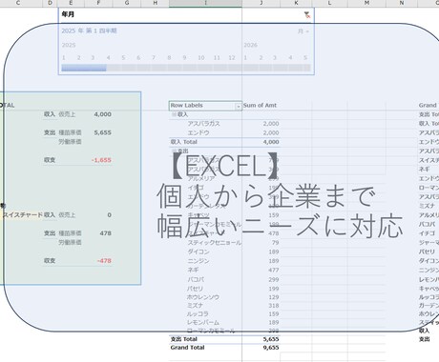Select the 299 value in the パコパ row
439x362 pixels.
274,279
